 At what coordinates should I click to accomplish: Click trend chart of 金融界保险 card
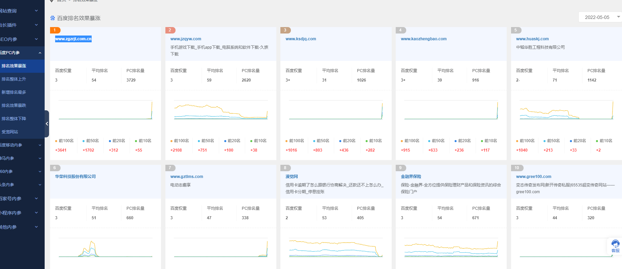point(451,248)
